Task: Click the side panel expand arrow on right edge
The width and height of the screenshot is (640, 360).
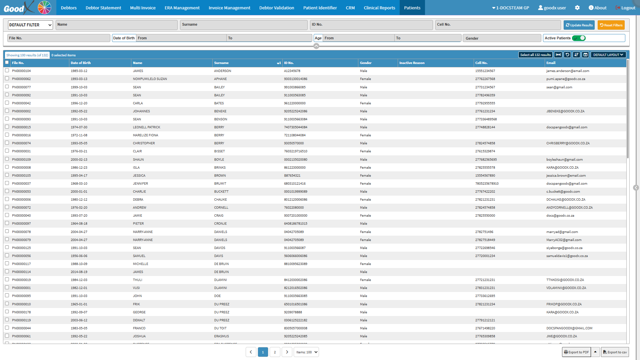Action: tap(636, 188)
